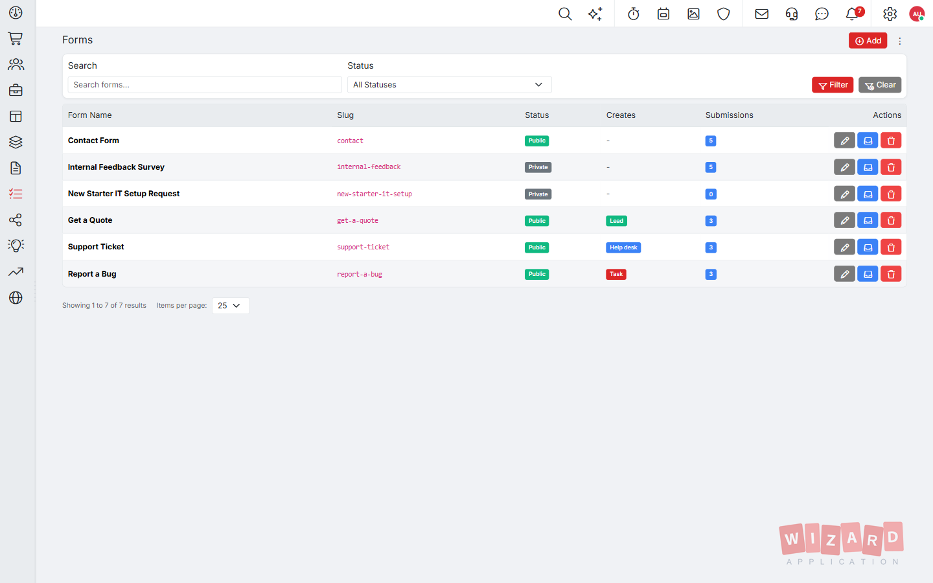This screenshot has width=933, height=583.
Task: Click the Submissions column header
Action: (730, 115)
